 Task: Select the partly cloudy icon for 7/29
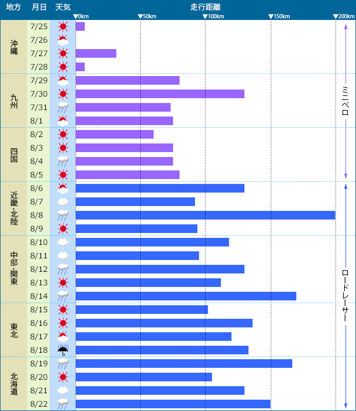63,80
